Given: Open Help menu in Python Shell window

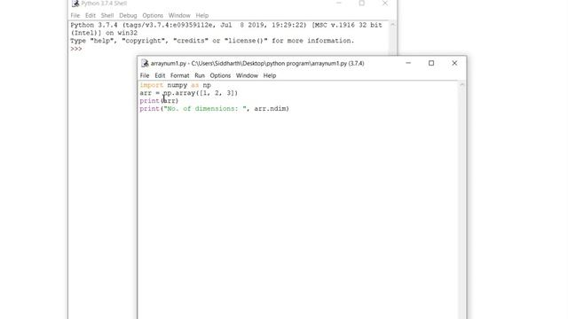Looking at the screenshot, I should pyautogui.click(x=202, y=16).
